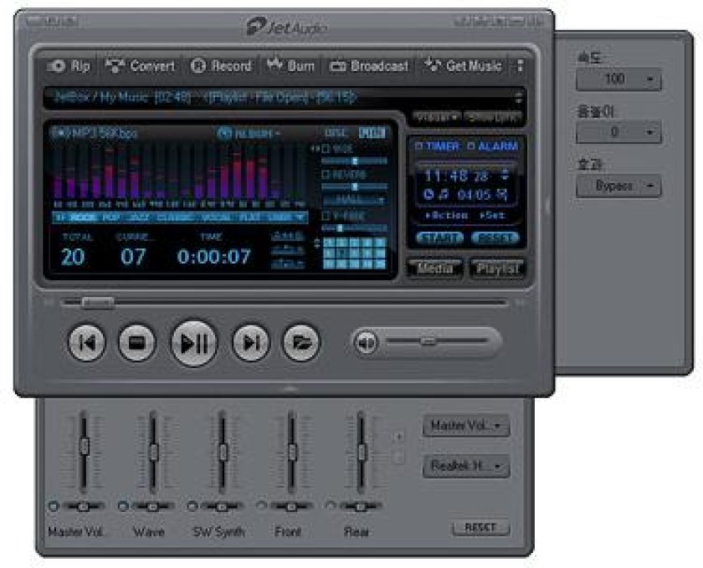Toggle mute for the Front channel
This screenshot has height=568, width=703.
[261, 506]
